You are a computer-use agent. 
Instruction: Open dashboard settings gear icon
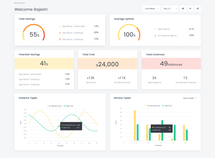pyautogui.click(x=198, y=9)
